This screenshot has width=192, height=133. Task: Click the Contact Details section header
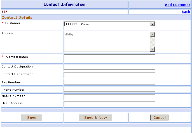click(17, 18)
